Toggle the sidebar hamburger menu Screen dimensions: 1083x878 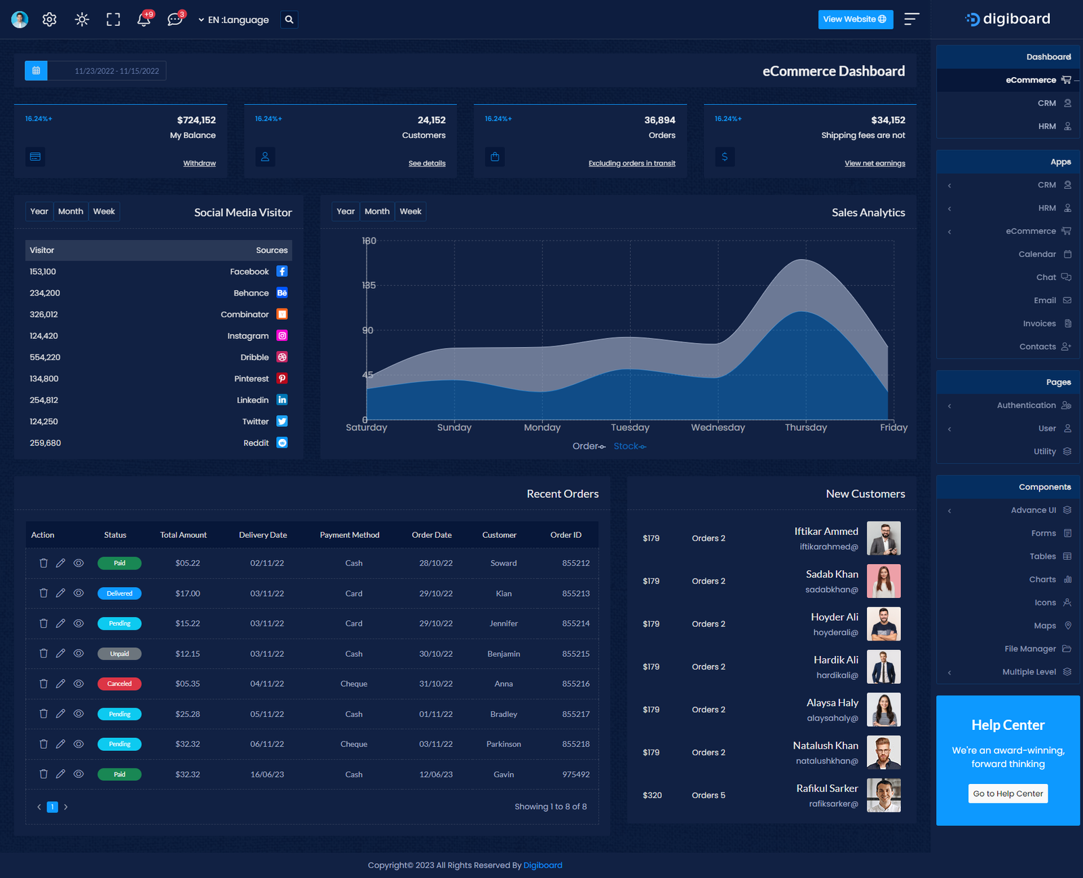[x=912, y=20]
